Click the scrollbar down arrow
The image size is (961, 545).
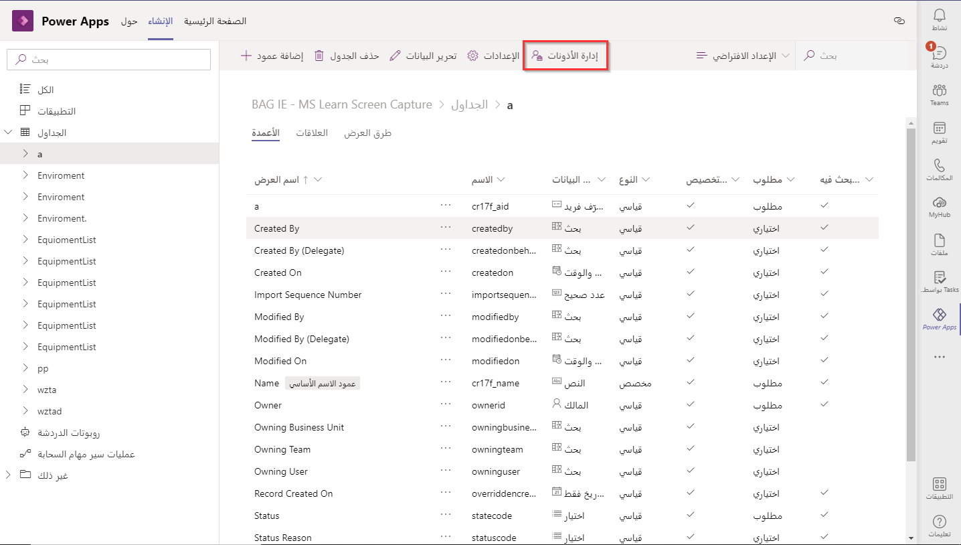click(x=911, y=538)
